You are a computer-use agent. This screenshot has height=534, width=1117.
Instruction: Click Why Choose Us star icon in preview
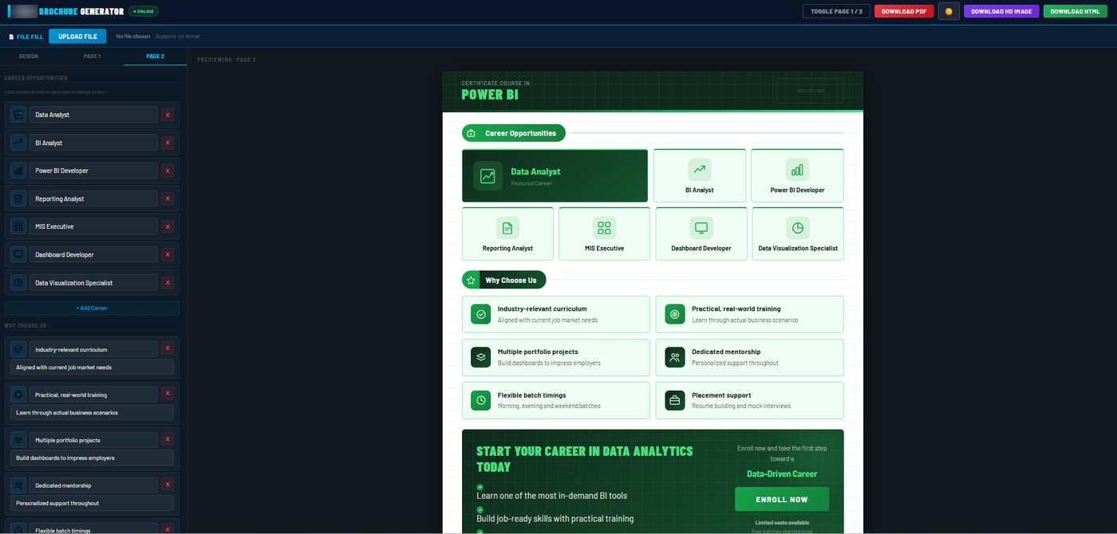pyautogui.click(x=471, y=280)
